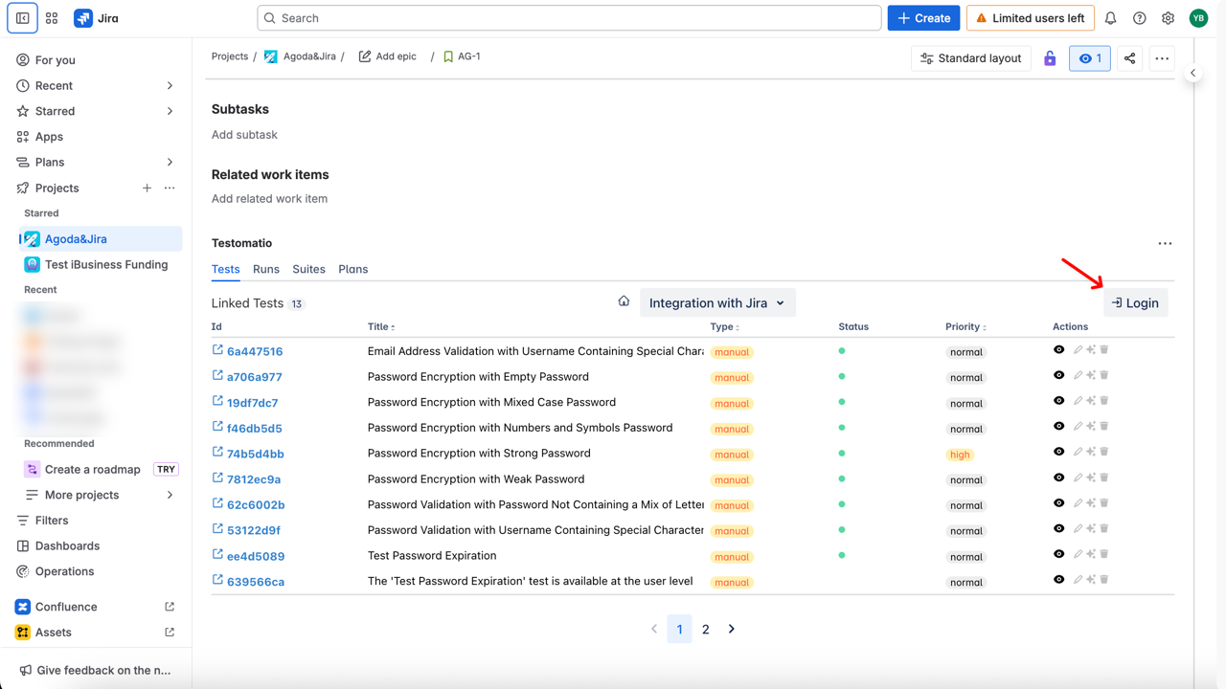The width and height of the screenshot is (1226, 689).
Task: Expand the Recent section in the sidebar
Action: click(x=170, y=85)
